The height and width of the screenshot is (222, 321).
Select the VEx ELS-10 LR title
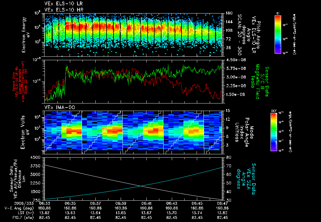64,4
